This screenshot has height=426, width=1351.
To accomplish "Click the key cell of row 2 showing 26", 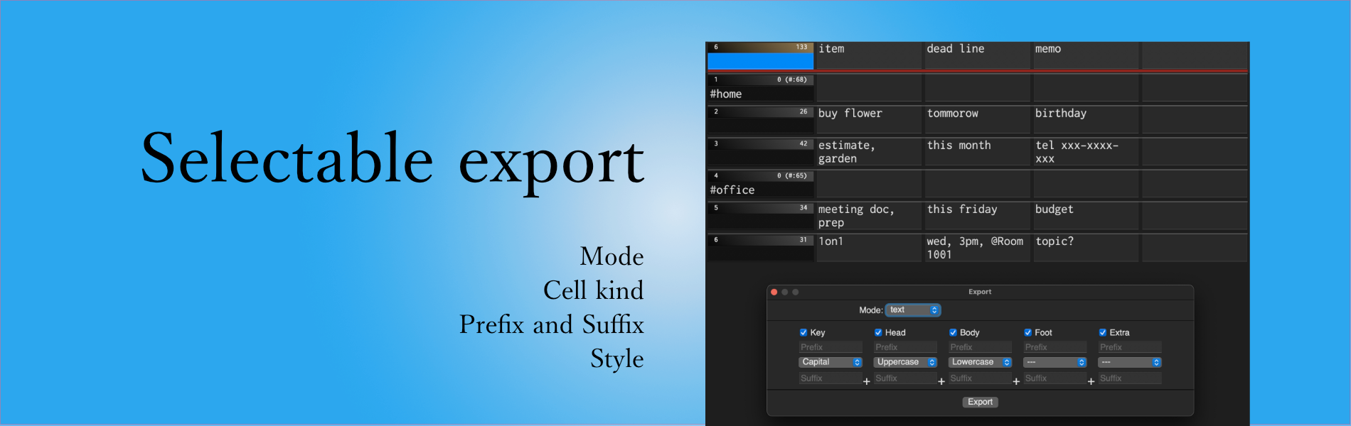I will pos(760,120).
